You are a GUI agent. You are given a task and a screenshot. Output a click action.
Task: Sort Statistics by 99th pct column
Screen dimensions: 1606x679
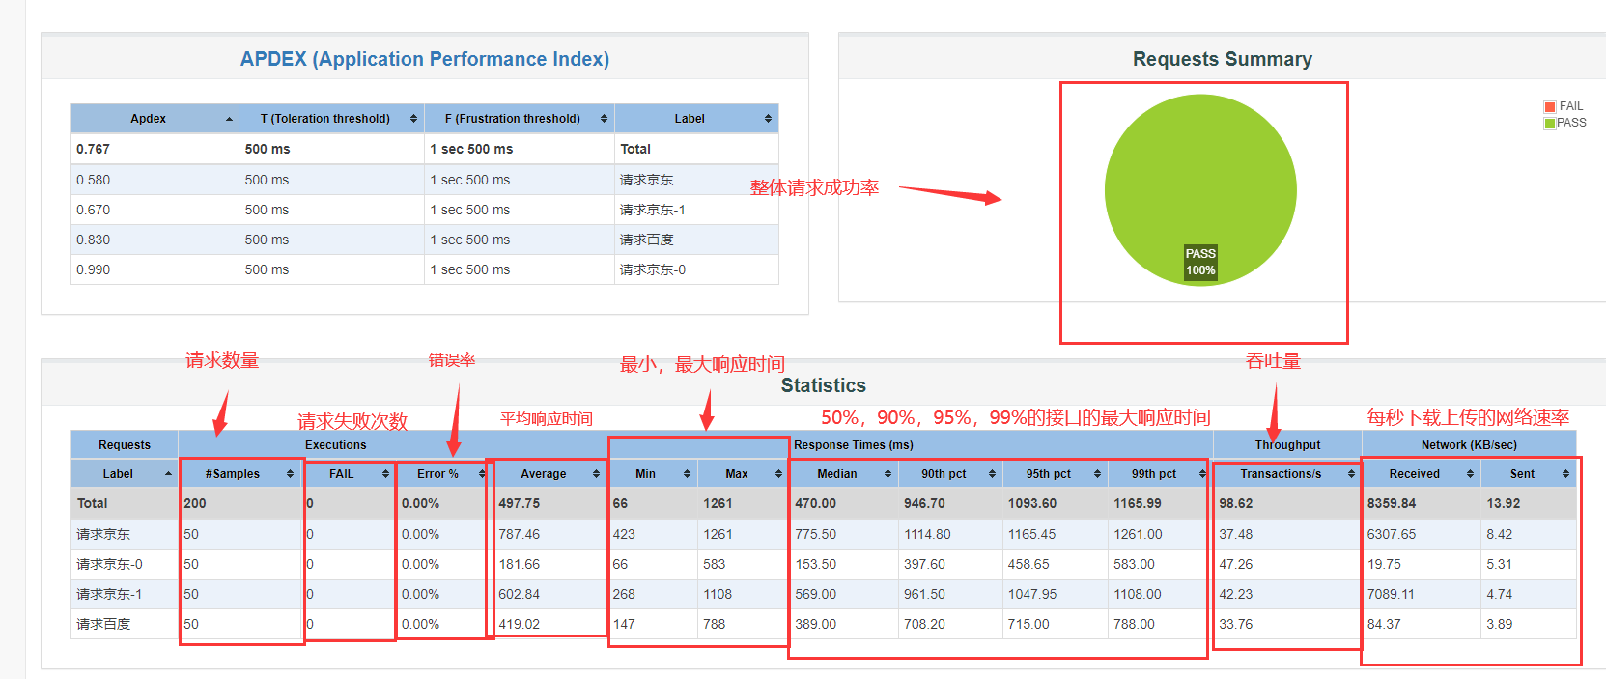pyautogui.click(x=1161, y=474)
